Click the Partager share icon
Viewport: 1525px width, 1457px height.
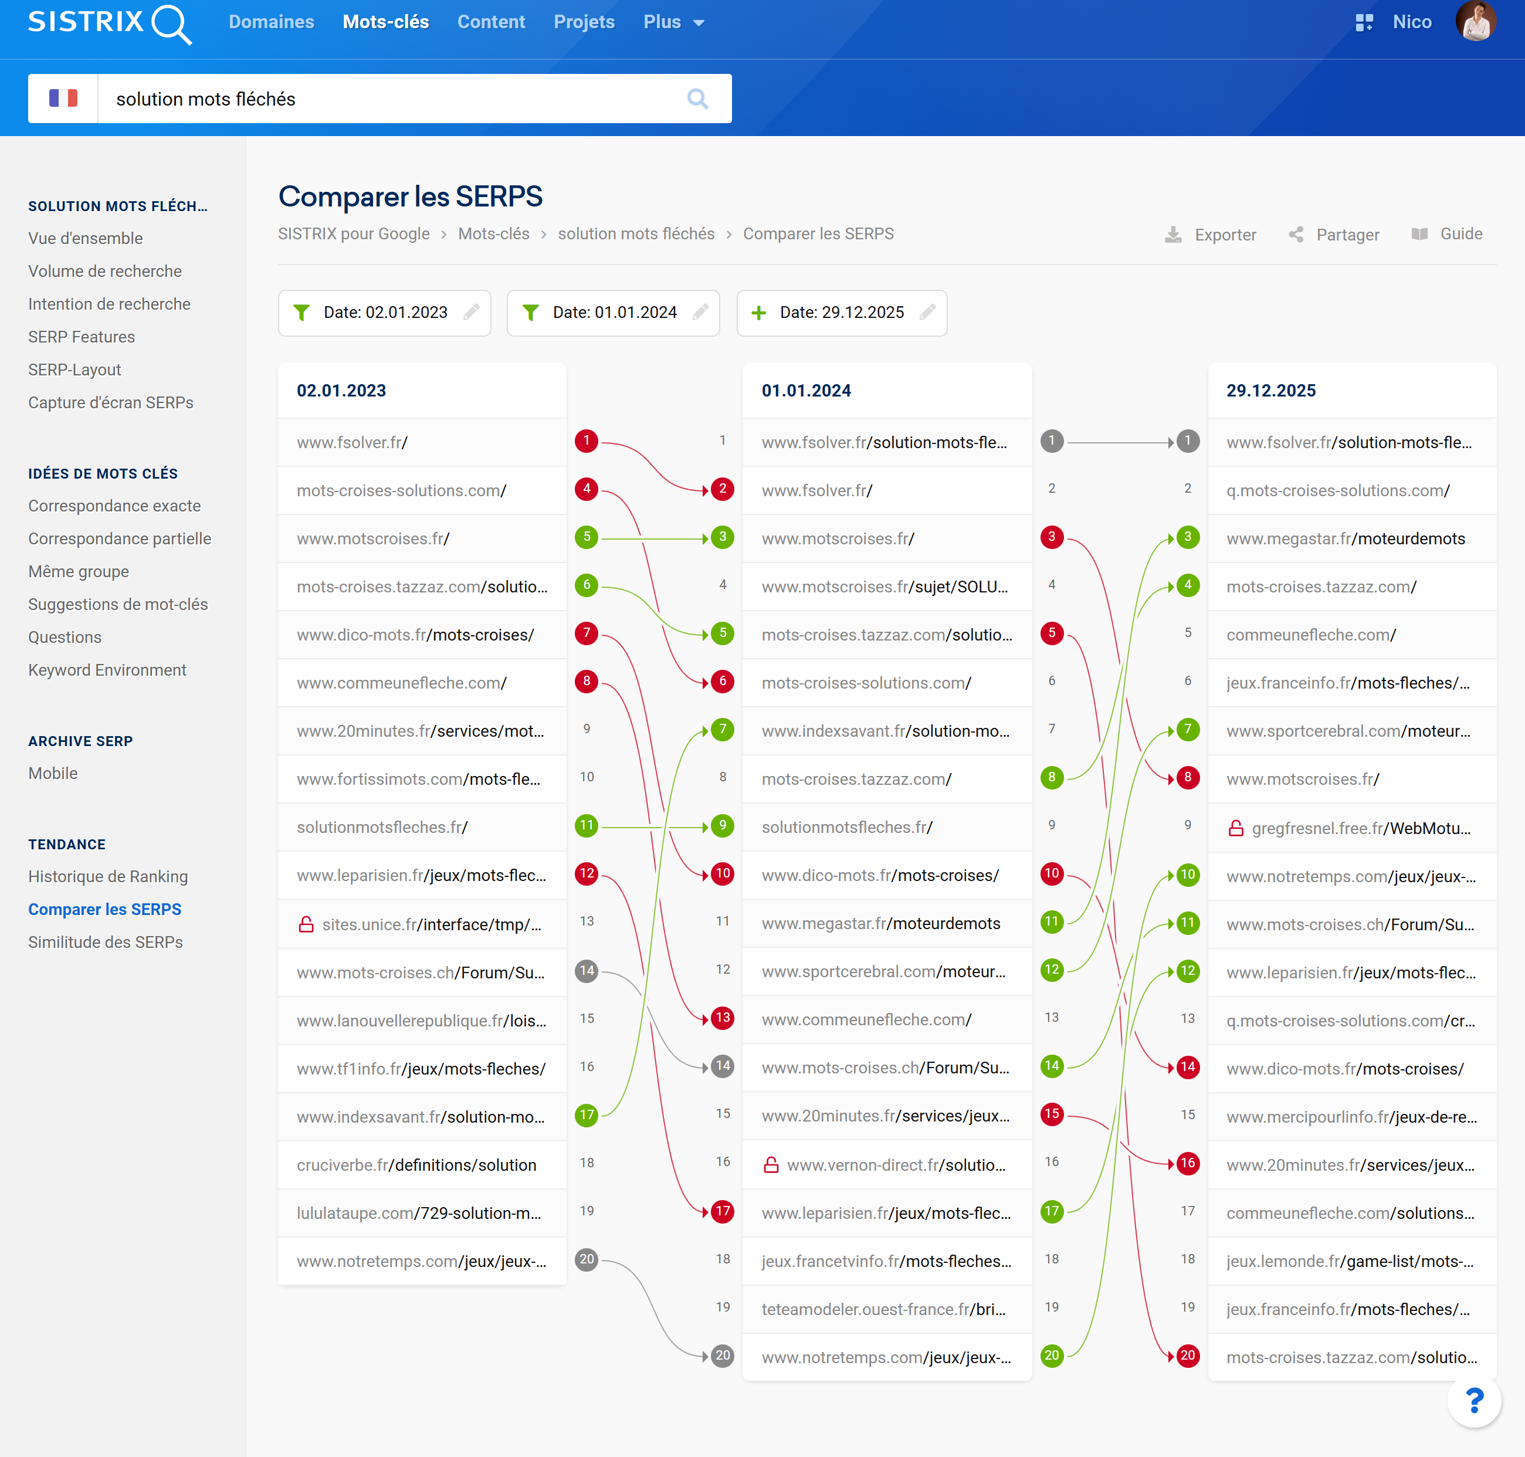[1296, 234]
